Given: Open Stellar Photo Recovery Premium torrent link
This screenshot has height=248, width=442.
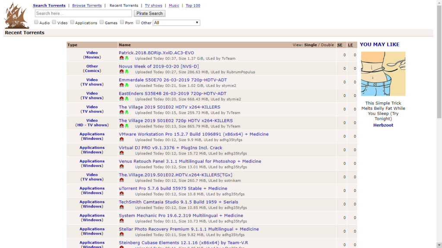Looking at the screenshot, I should [189, 229].
